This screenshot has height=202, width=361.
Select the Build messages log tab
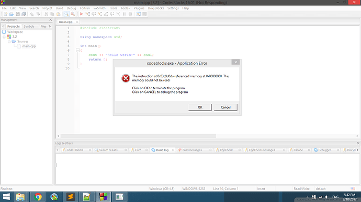192,150
